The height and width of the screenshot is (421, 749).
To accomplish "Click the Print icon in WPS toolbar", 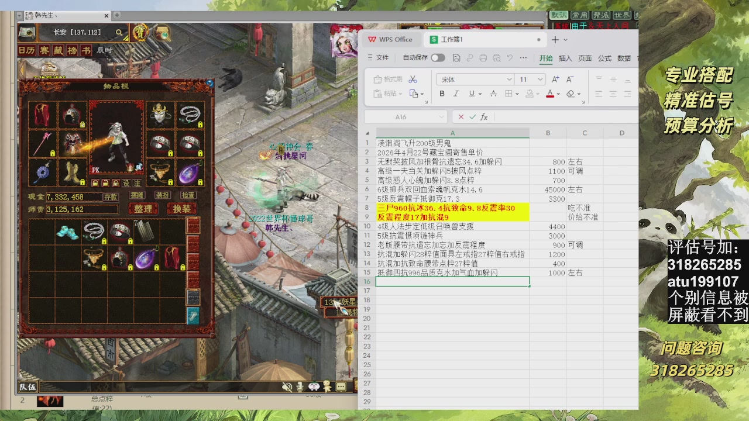I will tap(483, 58).
